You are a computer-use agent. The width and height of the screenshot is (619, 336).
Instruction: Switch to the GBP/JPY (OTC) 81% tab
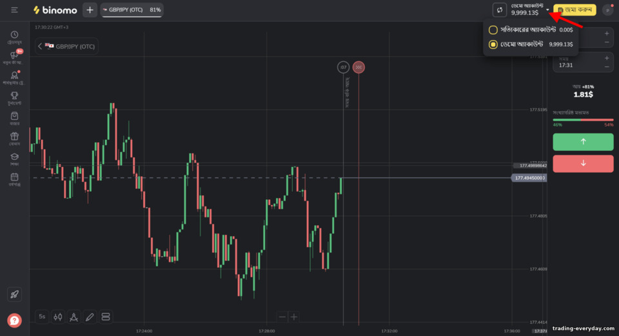(x=132, y=10)
